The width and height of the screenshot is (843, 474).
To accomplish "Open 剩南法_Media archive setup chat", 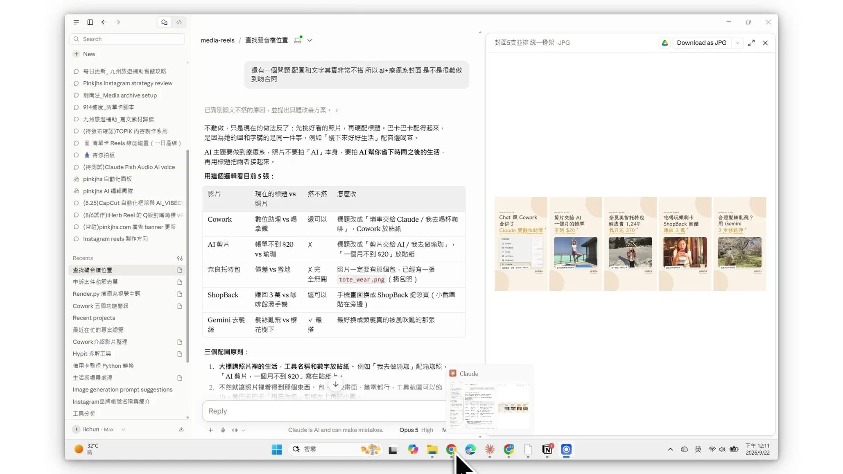I will [x=120, y=96].
